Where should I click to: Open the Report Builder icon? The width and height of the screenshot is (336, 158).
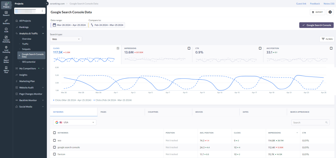click(x=6, y=59)
